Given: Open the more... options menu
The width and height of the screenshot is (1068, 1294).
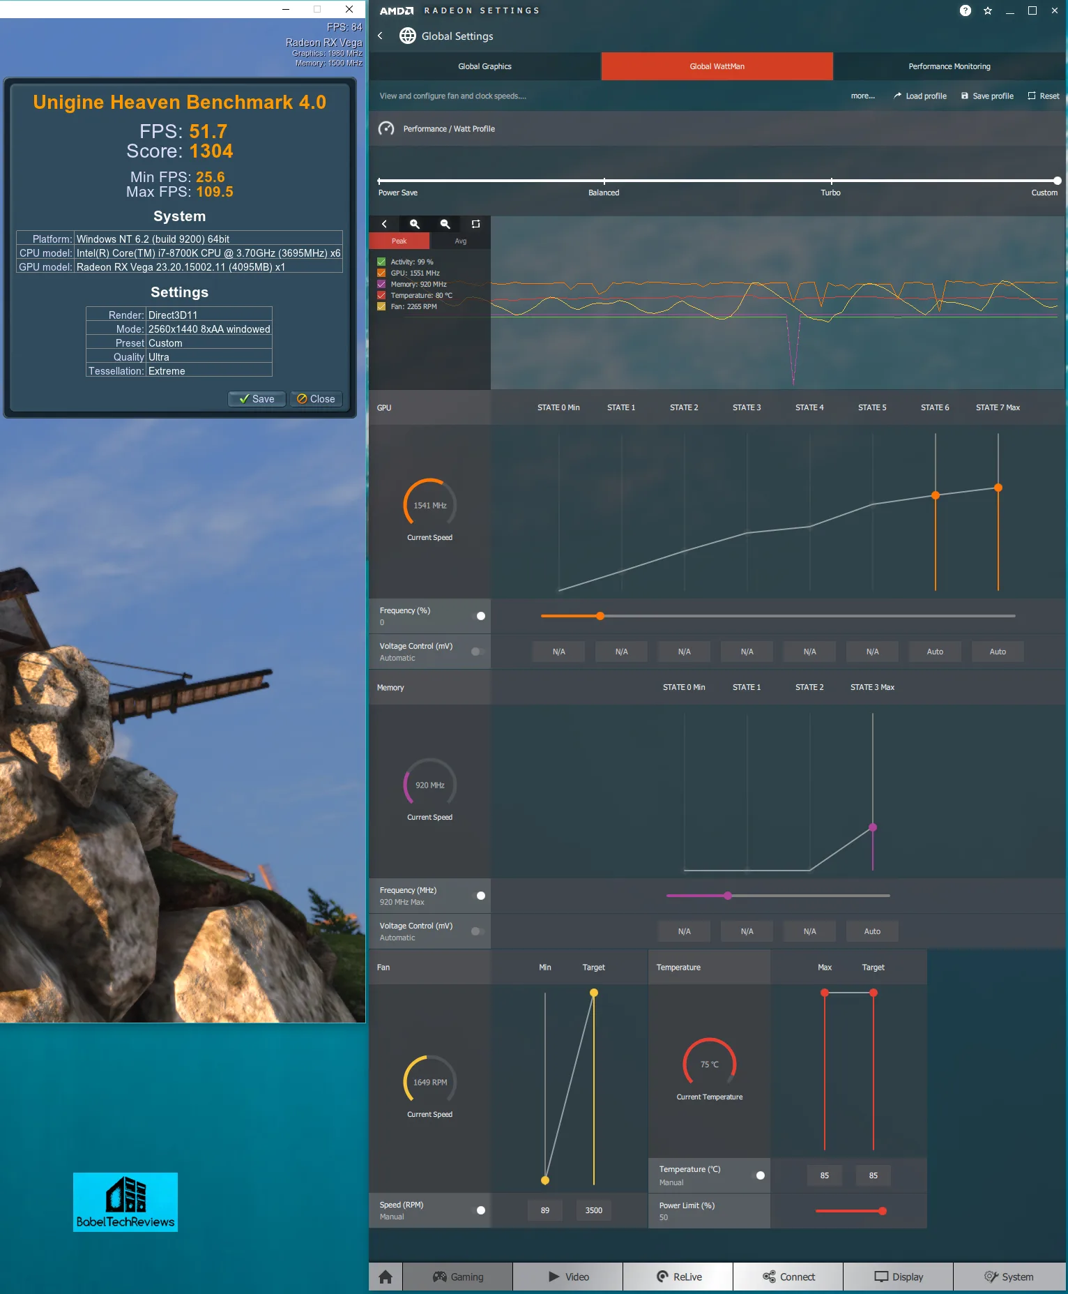Looking at the screenshot, I should [862, 96].
